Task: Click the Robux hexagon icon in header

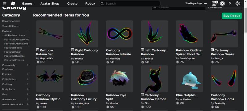Action: point(222,3)
